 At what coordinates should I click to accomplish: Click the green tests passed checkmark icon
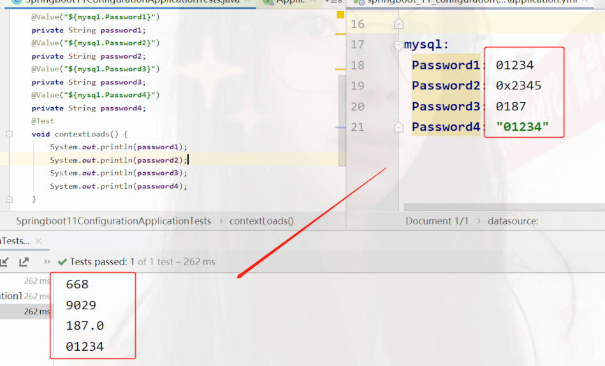[62, 262]
